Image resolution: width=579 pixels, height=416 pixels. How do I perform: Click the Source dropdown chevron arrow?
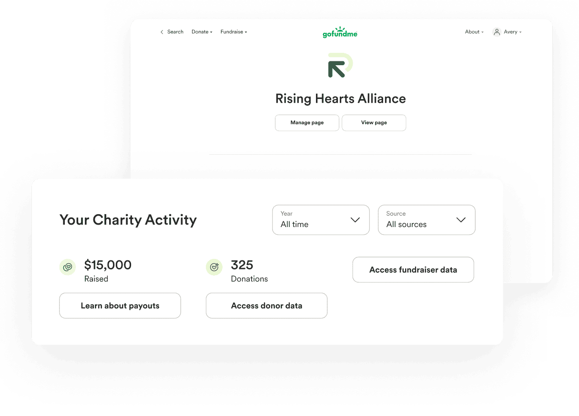point(461,220)
